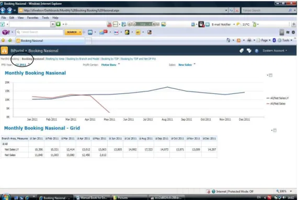Open a new blank browser tab

click(88, 41)
